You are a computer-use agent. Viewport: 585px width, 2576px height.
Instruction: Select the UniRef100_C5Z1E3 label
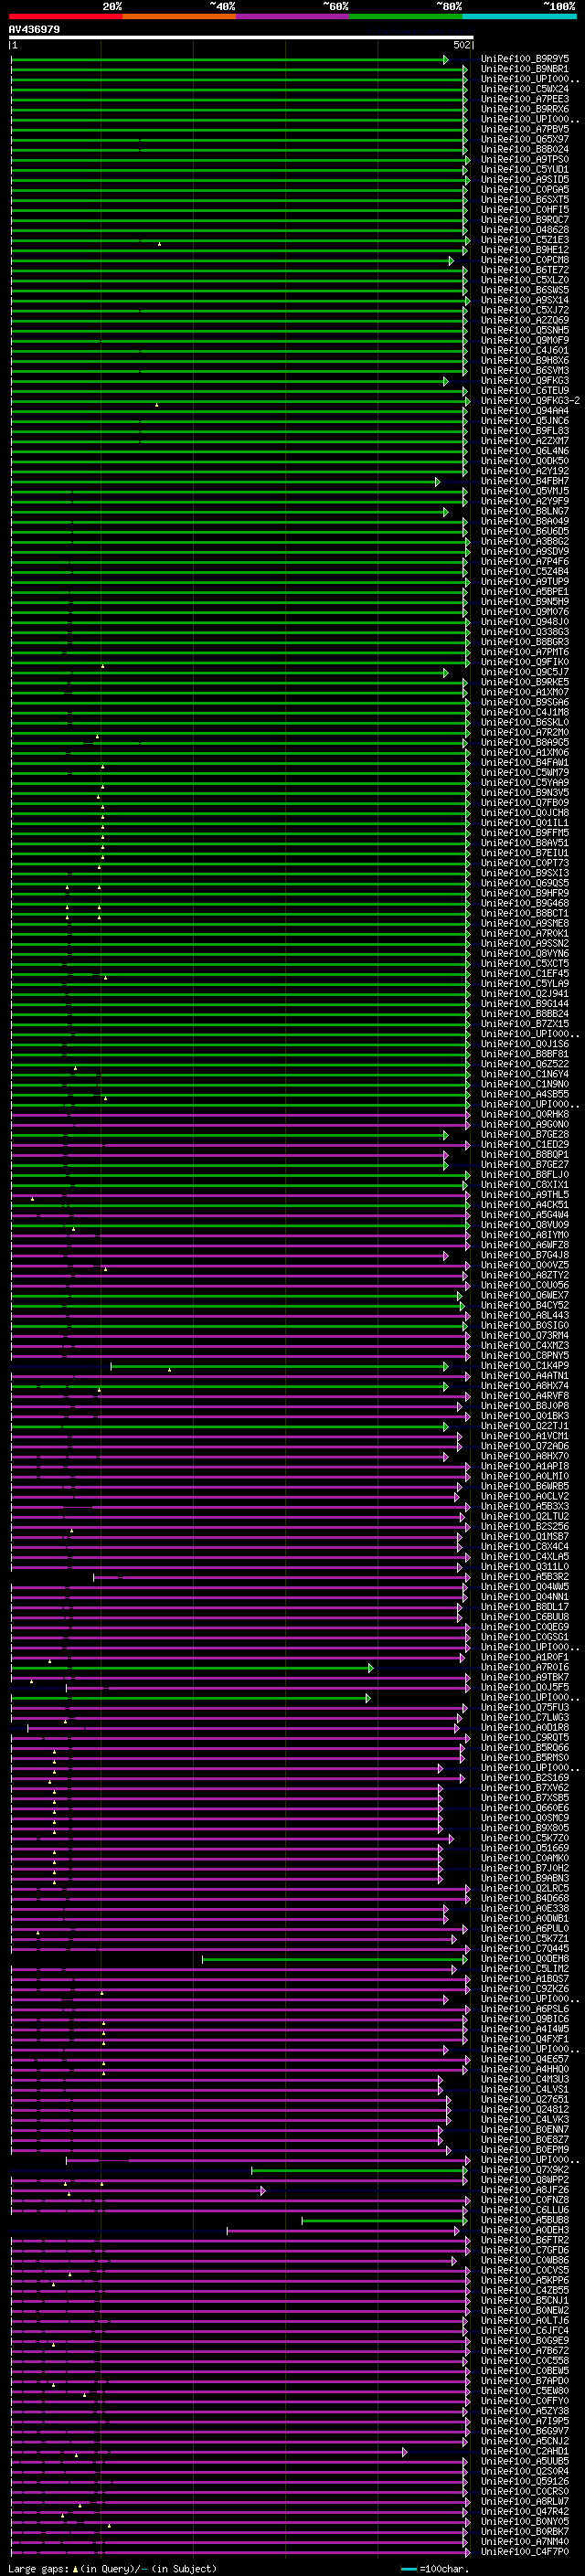click(x=525, y=240)
